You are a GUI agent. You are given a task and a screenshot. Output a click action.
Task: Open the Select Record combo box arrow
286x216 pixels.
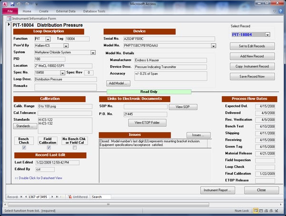pyautogui.click(x=267, y=34)
